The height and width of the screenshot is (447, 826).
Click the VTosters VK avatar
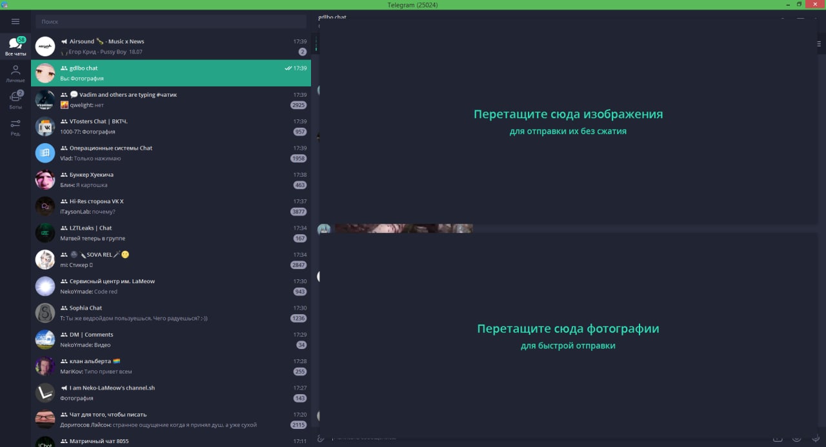[x=45, y=126]
